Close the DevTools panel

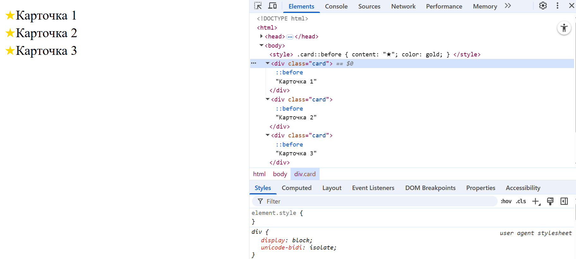572,6
